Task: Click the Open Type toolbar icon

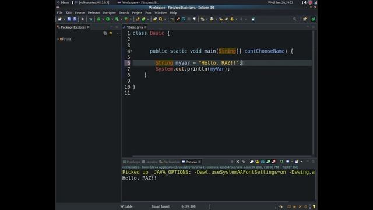Action: click(155, 19)
